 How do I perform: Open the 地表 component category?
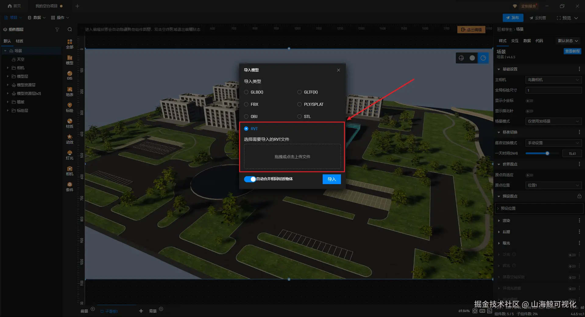click(x=69, y=91)
